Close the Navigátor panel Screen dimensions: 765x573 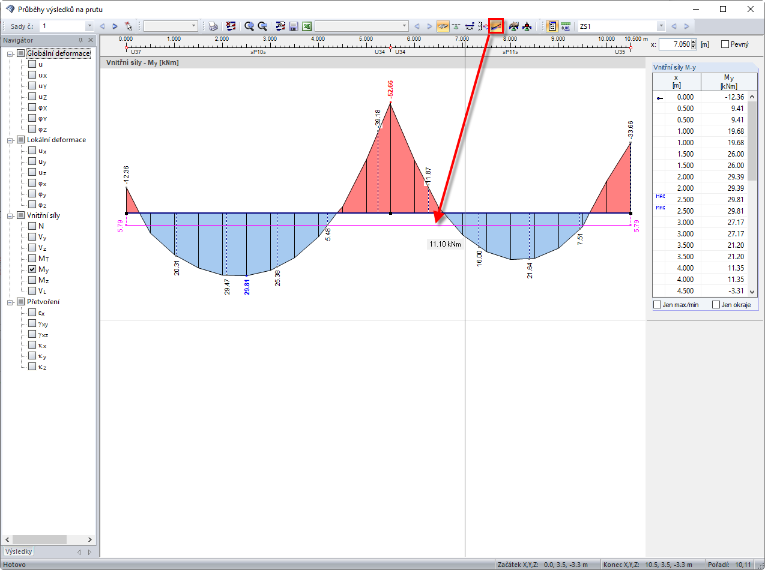click(91, 40)
